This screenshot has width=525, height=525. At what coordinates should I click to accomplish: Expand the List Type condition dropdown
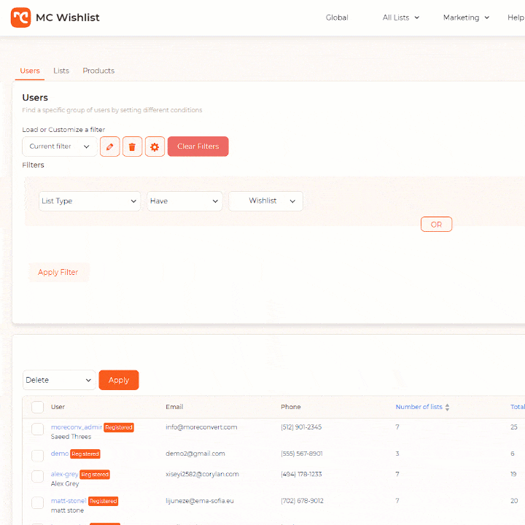[89, 201]
